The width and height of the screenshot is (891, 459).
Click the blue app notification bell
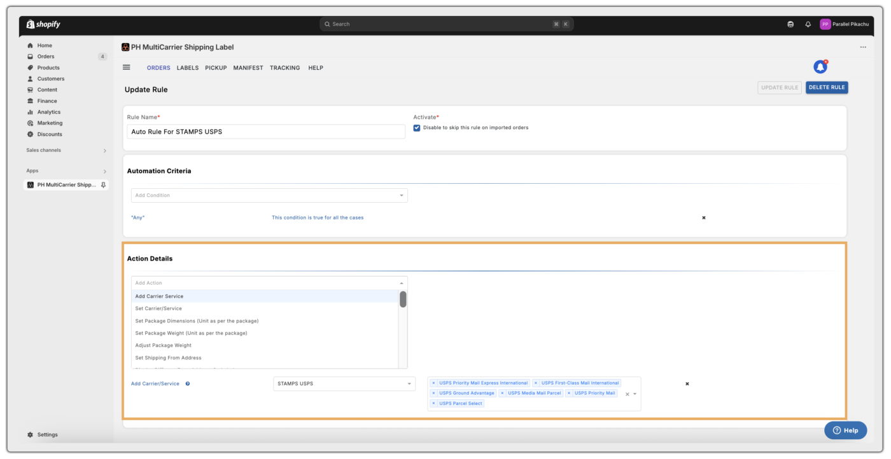point(820,67)
